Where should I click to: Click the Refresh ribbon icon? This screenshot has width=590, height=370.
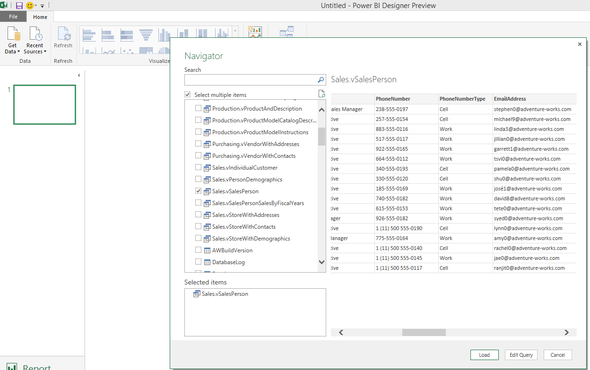click(x=63, y=34)
